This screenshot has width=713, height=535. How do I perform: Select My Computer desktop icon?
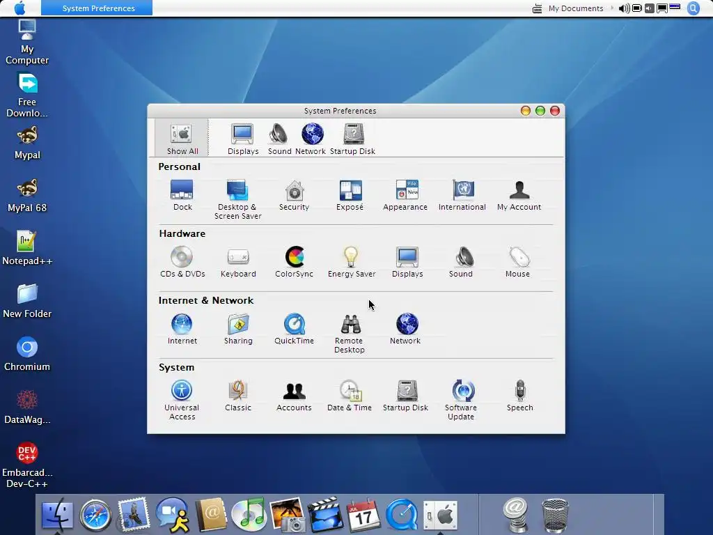pos(27,42)
